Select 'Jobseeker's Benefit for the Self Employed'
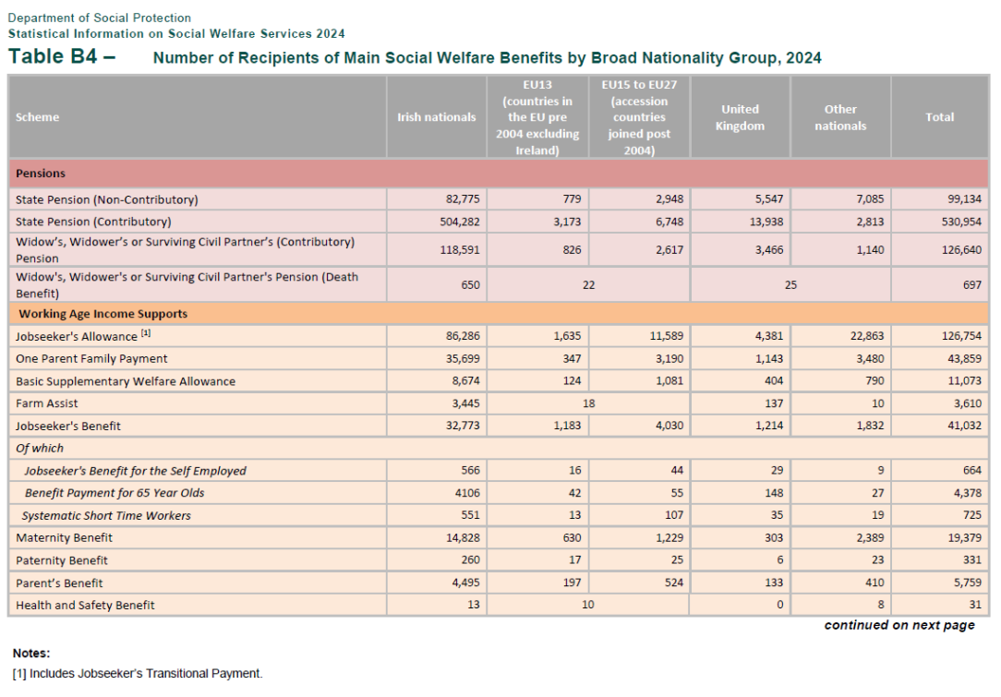 pyautogui.click(x=136, y=471)
